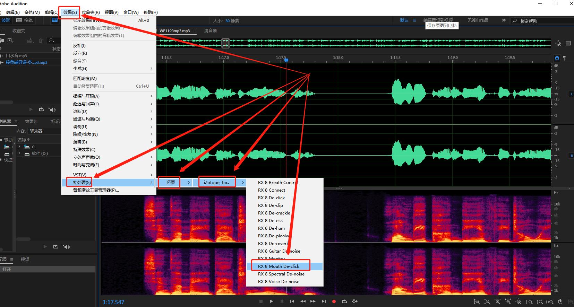Click the spectral frequency display icon
The width and height of the screenshot is (574, 307).
(x=55, y=20)
